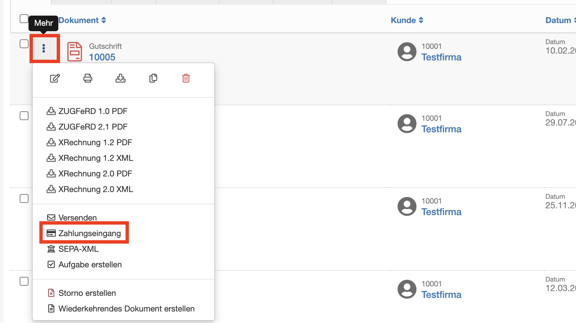The image size is (576, 323).
Task: Click the red Gutschrift document icon
Action: (x=75, y=52)
